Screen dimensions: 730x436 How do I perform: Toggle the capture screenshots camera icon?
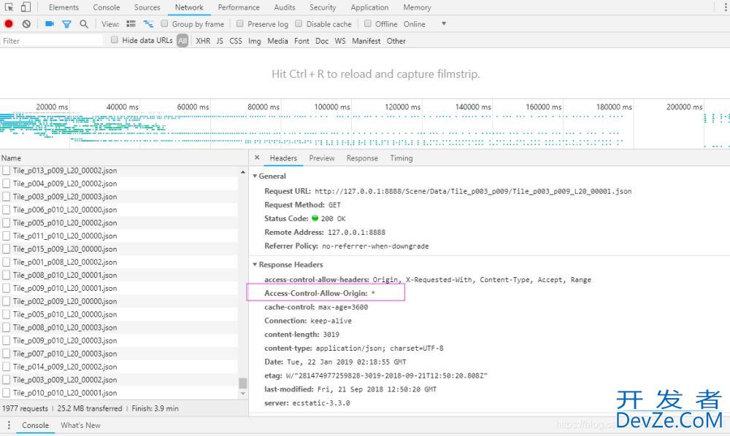[50, 24]
